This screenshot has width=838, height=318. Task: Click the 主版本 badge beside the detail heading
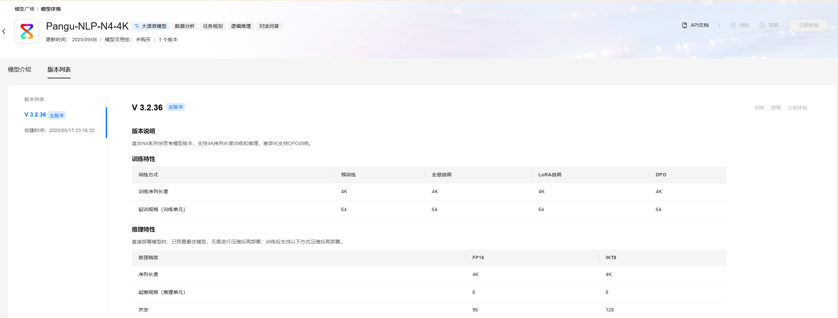pos(176,107)
